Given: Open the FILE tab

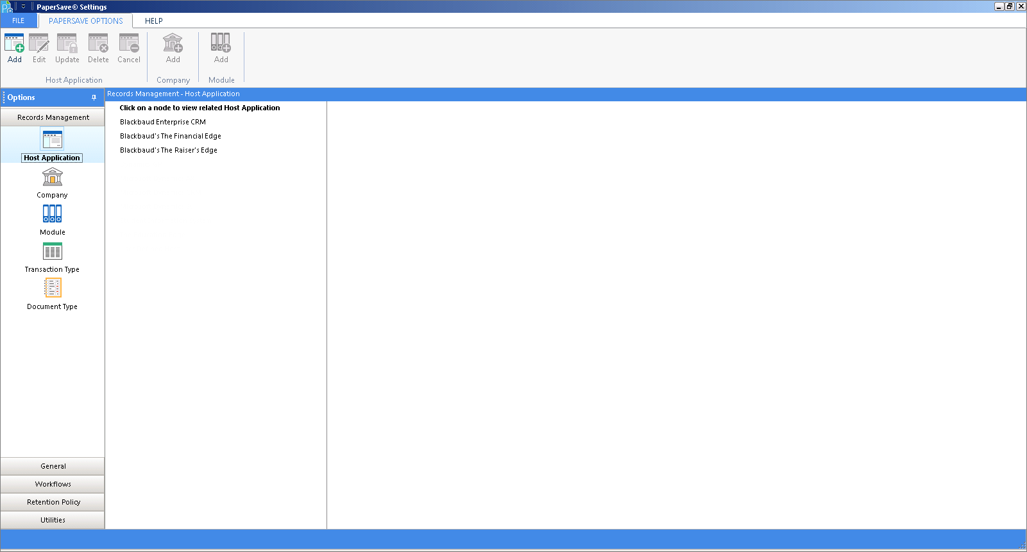Looking at the screenshot, I should 19,21.
